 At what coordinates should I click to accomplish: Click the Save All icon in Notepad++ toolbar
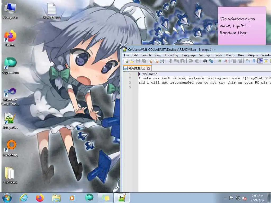144,61
